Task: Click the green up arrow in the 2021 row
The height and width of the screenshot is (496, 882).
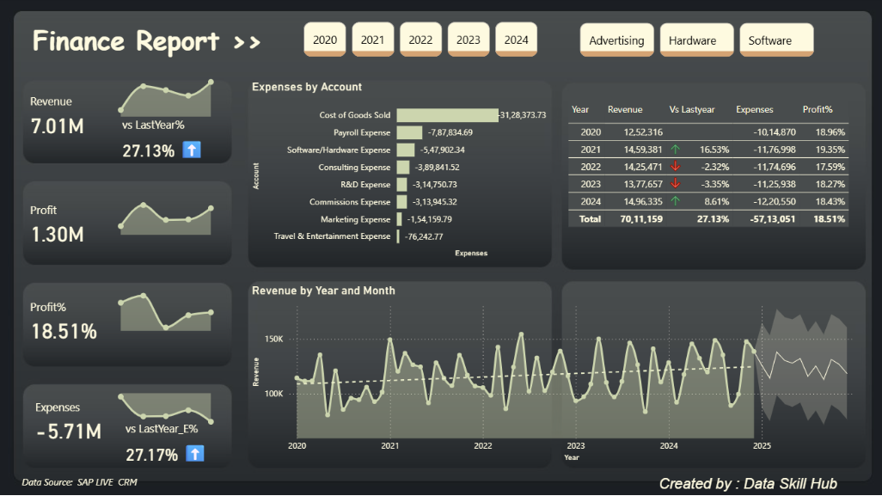Action: pos(676,150)
